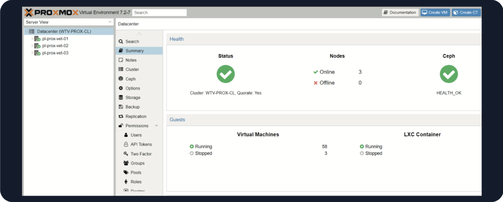The width and height of the screenshot is (503, 202).
Task: Click the Create CT button
Action: [x=466, y=12]
